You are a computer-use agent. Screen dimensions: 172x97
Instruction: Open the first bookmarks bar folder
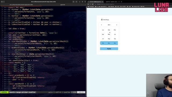(x=91, y=6)
